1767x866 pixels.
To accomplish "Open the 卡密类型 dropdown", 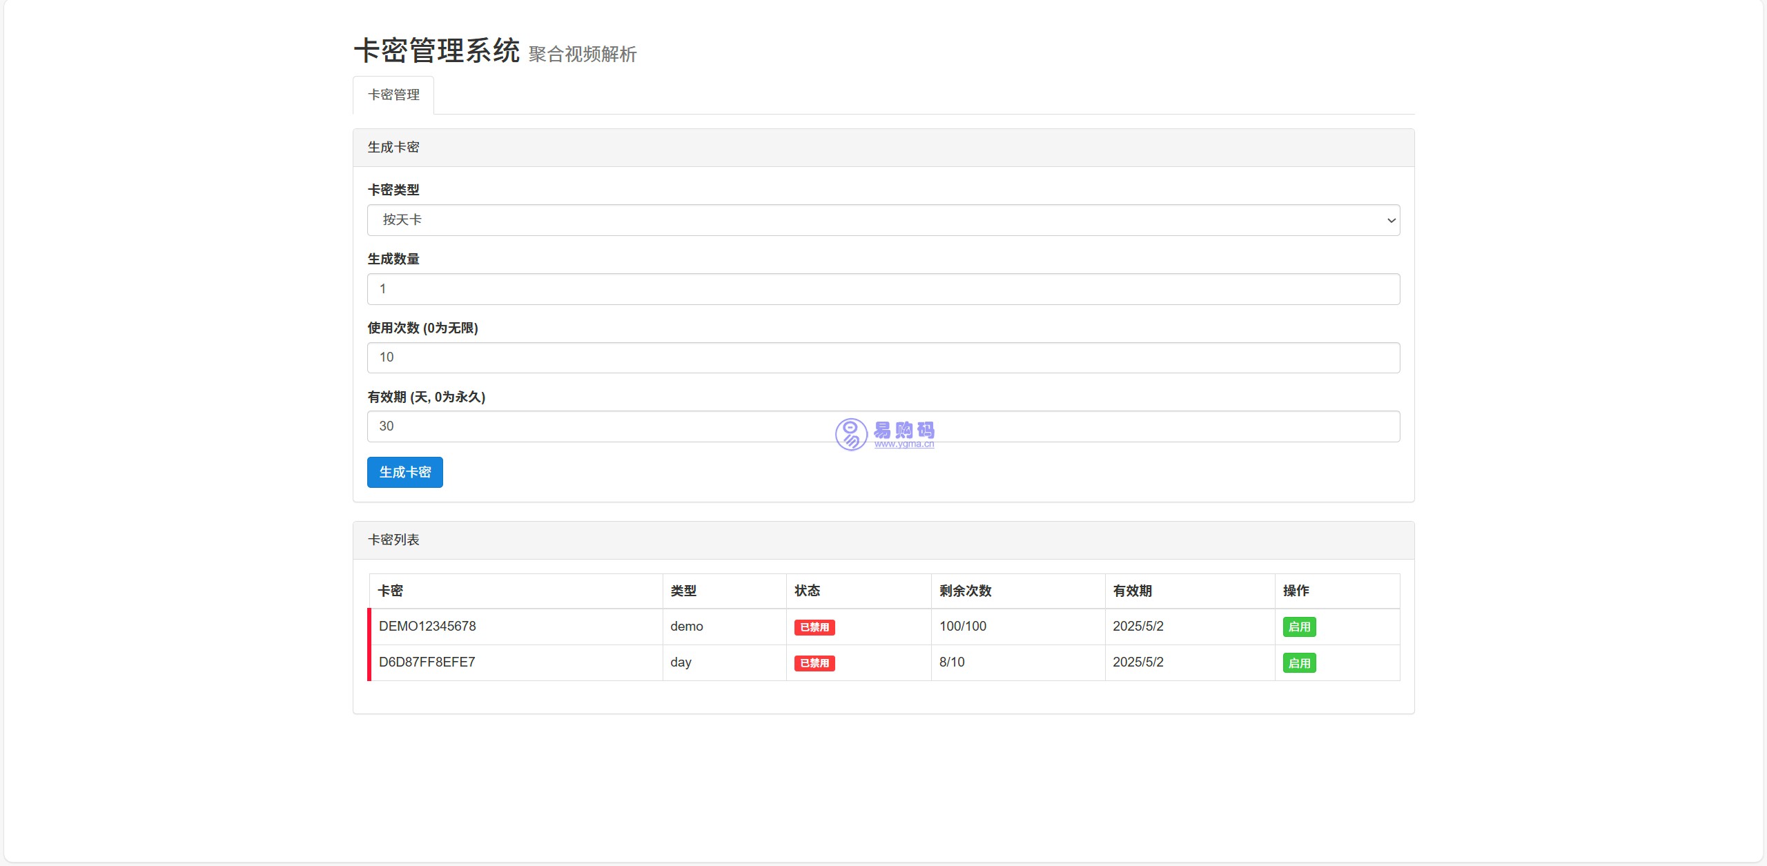I will pos(882,220).
